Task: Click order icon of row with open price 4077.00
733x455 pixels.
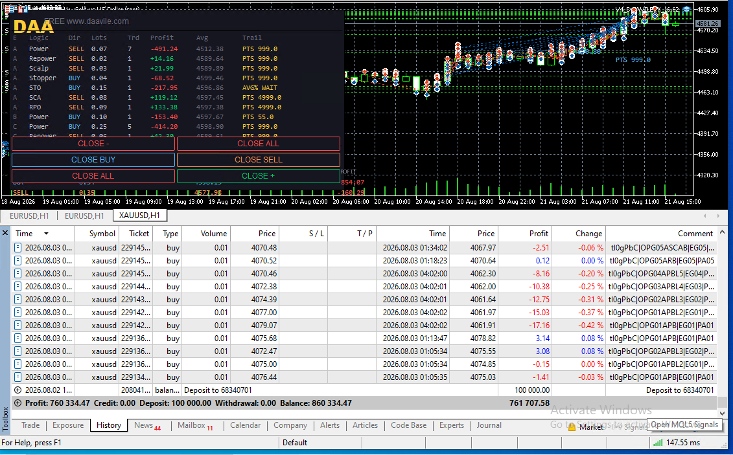Action: click(17, 313)
